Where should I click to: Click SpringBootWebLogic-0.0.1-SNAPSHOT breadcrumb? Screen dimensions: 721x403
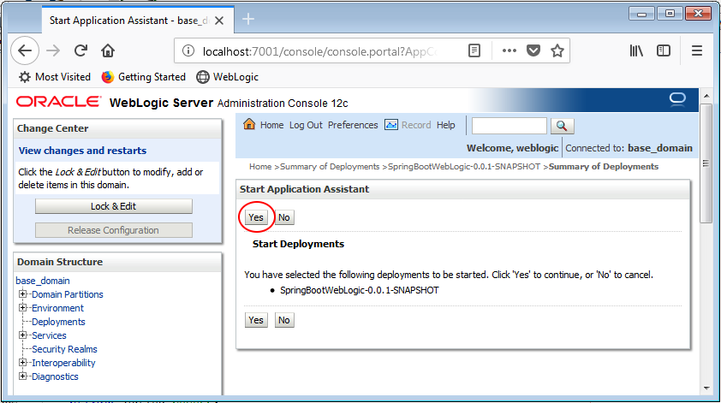click(464, 166)
